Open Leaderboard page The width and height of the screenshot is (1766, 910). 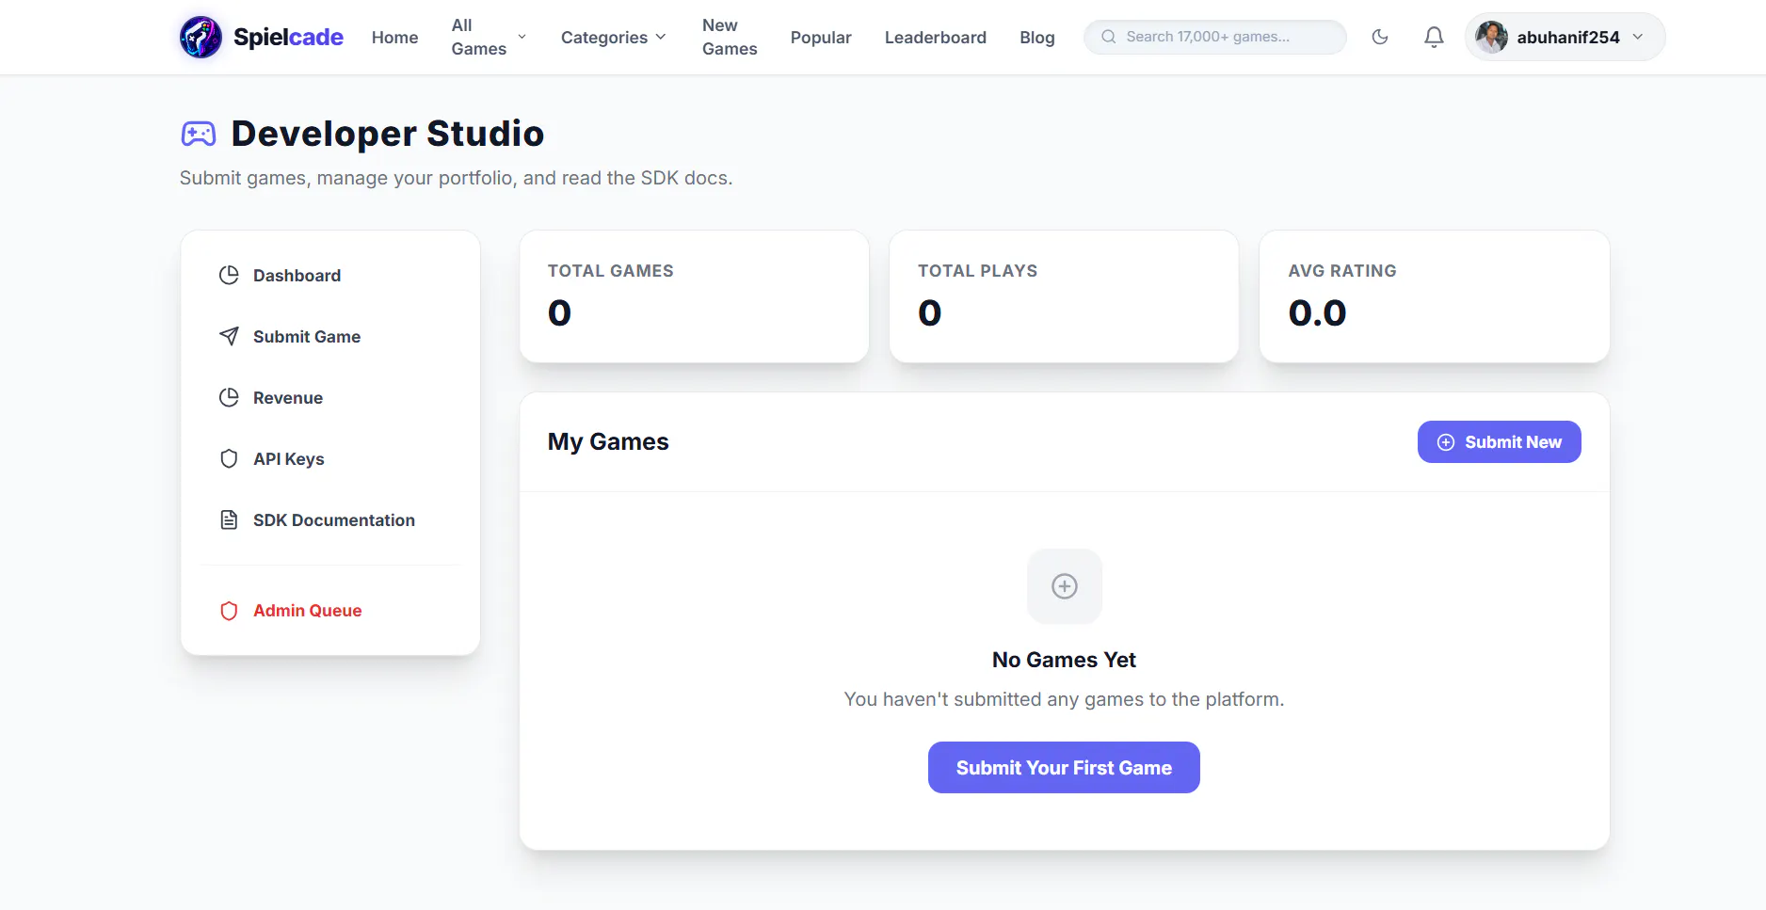(936, 37)
